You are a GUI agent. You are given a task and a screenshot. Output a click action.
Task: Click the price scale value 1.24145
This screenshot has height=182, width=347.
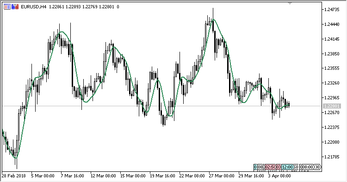pyautogui.click(x=332, y=39)
